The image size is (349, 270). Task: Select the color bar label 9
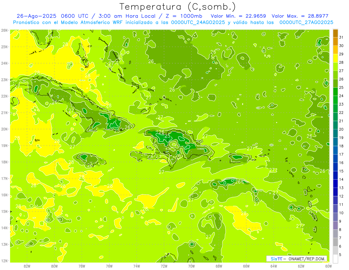pyautogui.click(x=341, y=221)
